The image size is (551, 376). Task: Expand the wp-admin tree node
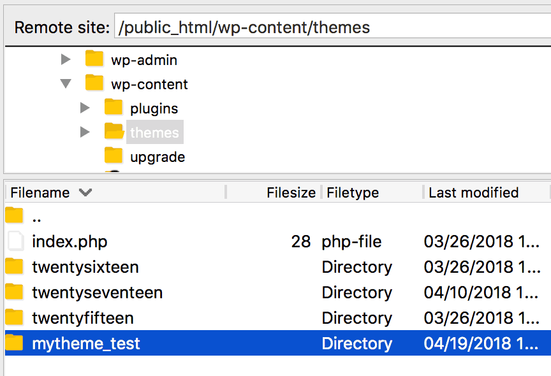[66, 59]
